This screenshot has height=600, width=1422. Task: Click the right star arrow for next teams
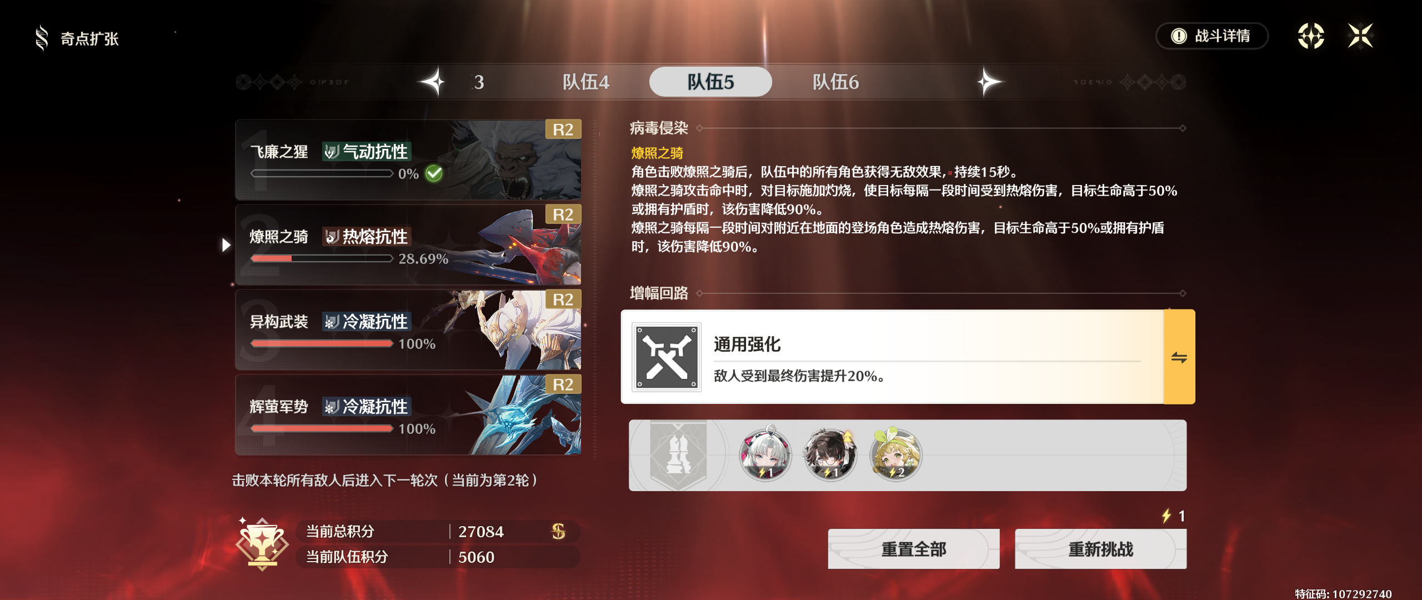(x=989, y=82)
